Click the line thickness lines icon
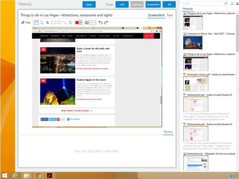 87,23
